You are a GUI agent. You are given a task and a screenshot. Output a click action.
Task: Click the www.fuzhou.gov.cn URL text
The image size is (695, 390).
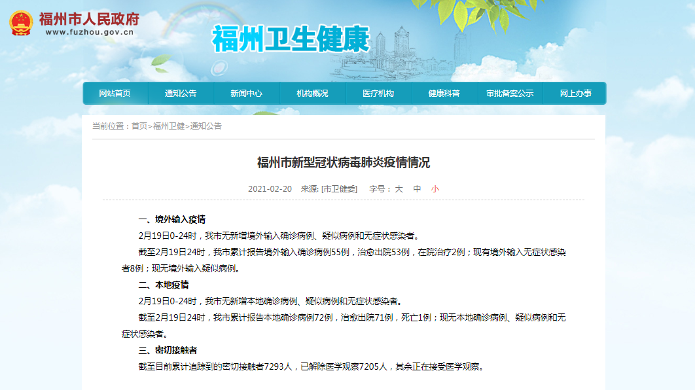pos(90,32)
